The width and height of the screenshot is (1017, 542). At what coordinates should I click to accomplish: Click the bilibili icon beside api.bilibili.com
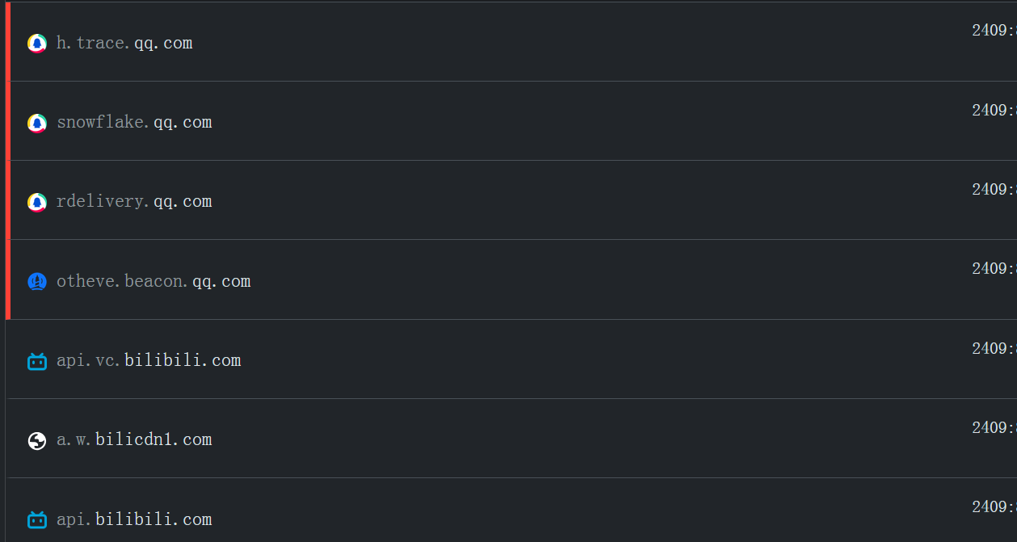37,519
